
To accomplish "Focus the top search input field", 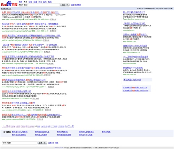I will (x=39, y=5).
